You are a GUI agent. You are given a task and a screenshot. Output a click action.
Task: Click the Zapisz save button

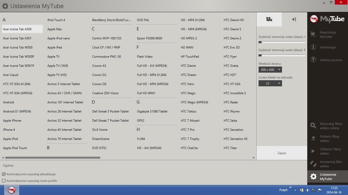pyautogui.click(x=282, y=153)
